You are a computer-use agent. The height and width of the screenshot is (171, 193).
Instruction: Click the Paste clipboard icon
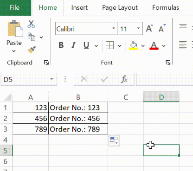15,28
